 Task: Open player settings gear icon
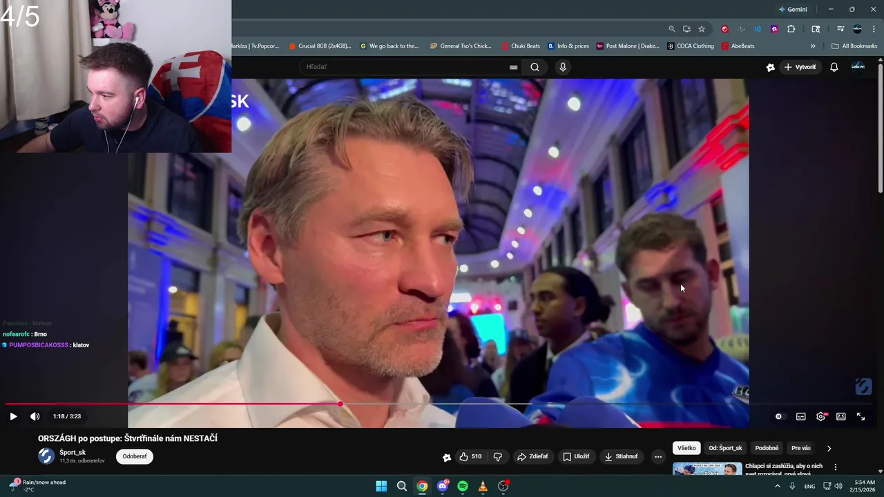(x=820, y=416)
